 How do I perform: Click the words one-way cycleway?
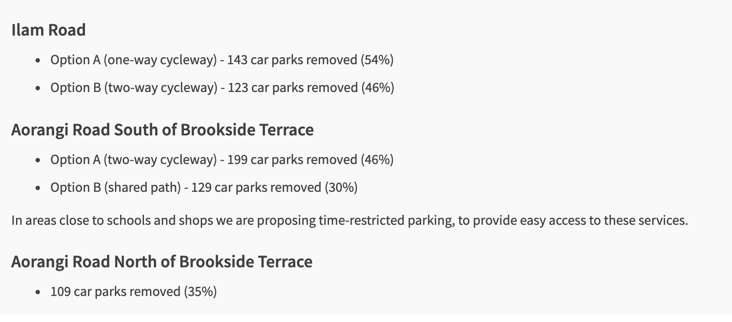pos(160,59)
